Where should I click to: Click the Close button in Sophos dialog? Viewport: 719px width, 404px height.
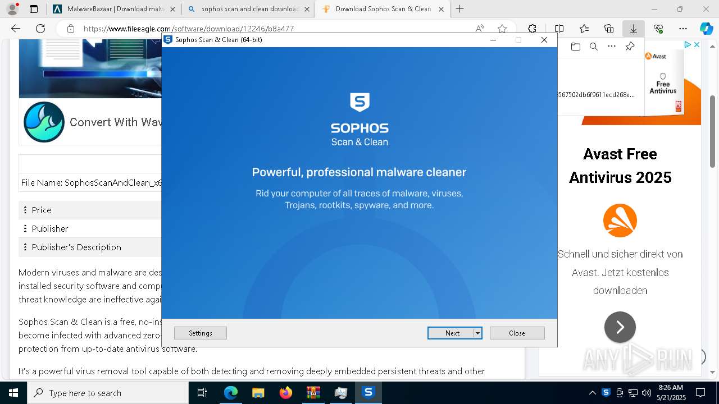[517, 333]
